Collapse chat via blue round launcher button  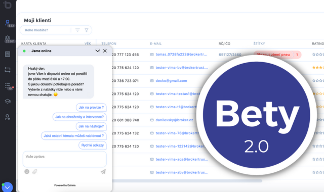coord(7,187)
